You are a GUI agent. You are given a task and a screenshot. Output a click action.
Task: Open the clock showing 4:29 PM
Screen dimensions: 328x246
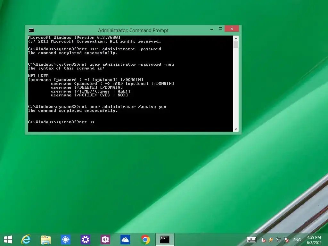pos(314,240)
